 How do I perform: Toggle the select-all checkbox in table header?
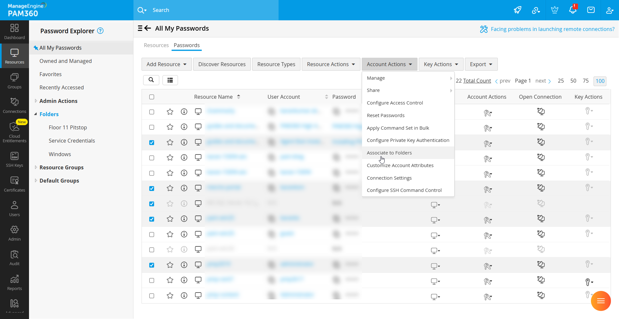152,97
